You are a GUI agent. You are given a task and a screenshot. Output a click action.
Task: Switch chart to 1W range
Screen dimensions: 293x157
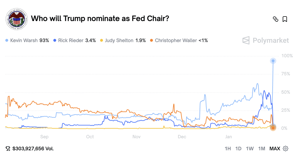[x=250, y=148]
